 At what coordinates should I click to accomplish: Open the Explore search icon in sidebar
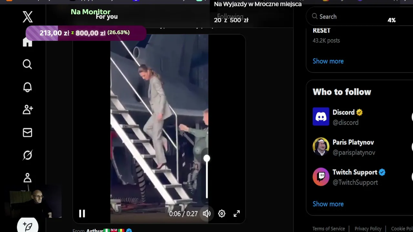pyautogui.click(x=27, y=64)
